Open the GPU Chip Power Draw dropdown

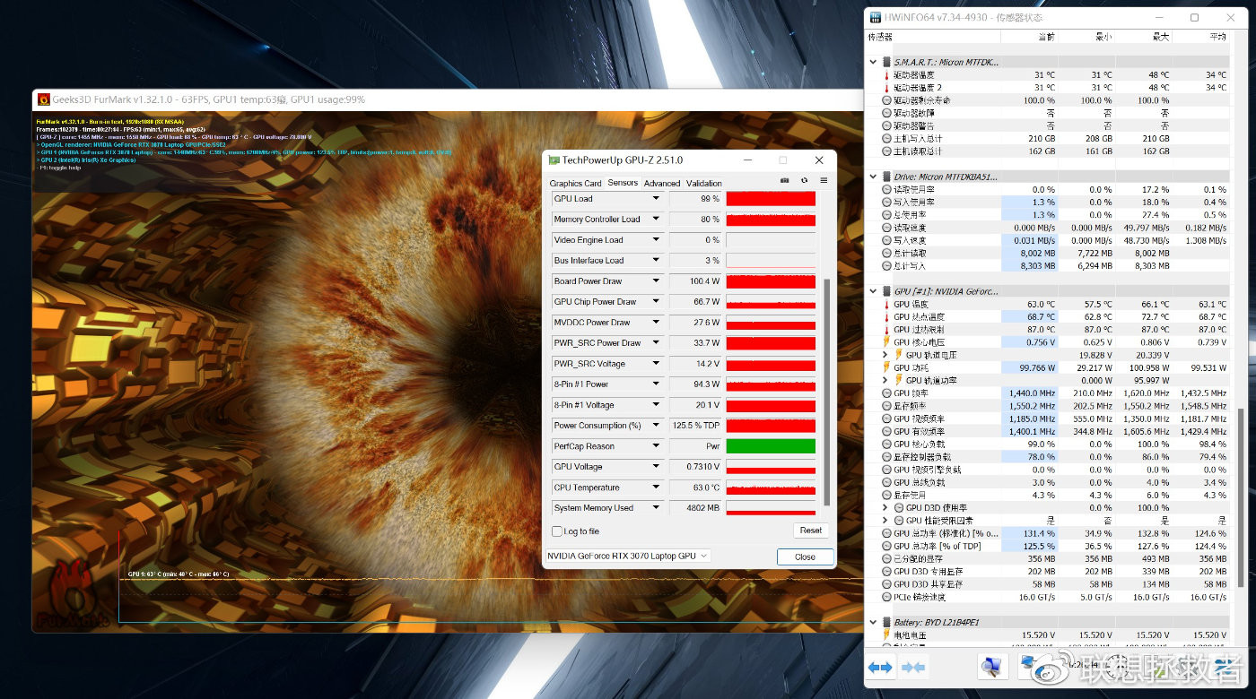click(x=656, y=302)
